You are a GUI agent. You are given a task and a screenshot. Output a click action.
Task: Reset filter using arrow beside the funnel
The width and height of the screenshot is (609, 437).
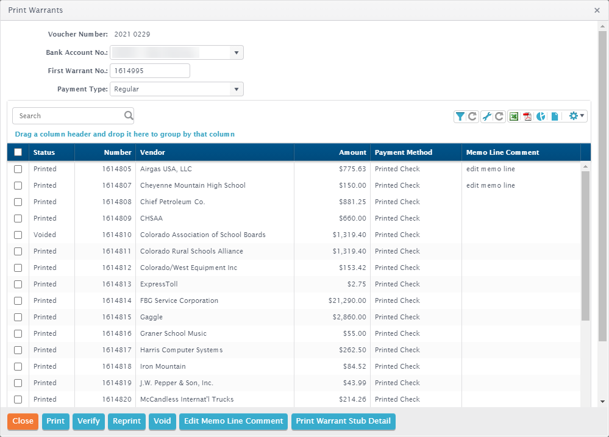point(472,116)
